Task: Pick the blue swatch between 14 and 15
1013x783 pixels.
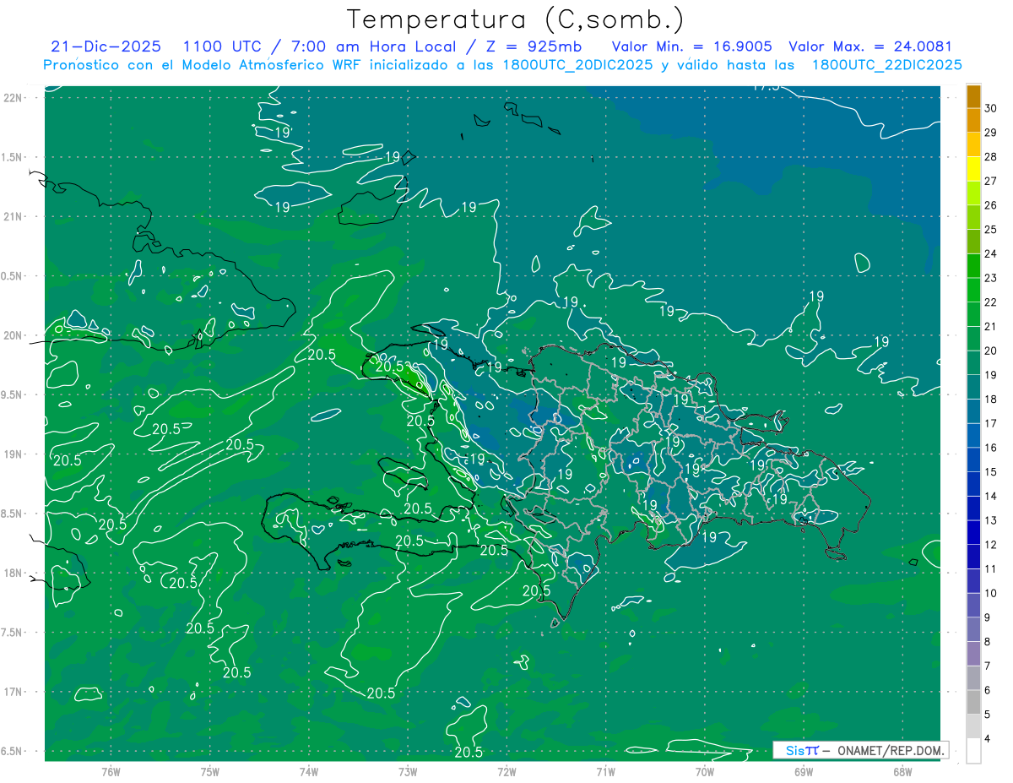Action: pos(973,484)
